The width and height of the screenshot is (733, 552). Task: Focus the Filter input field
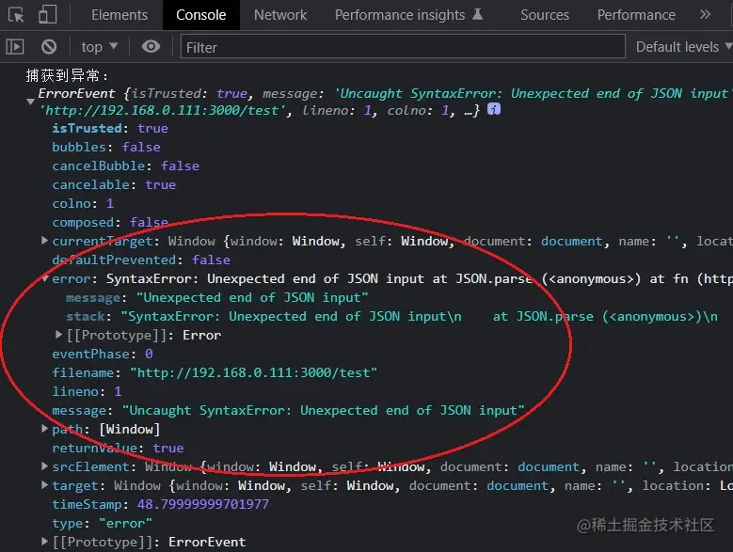[403, 47]
